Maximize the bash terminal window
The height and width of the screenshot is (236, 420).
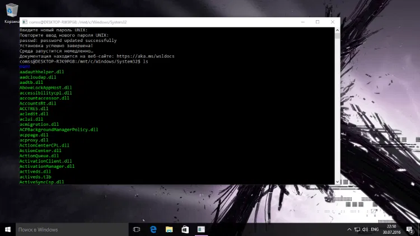pyautogui.click(x=318, y=22)
